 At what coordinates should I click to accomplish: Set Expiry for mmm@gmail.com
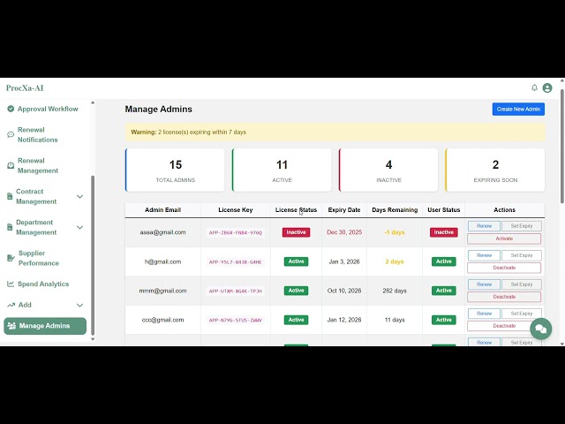tap(522, 284)
